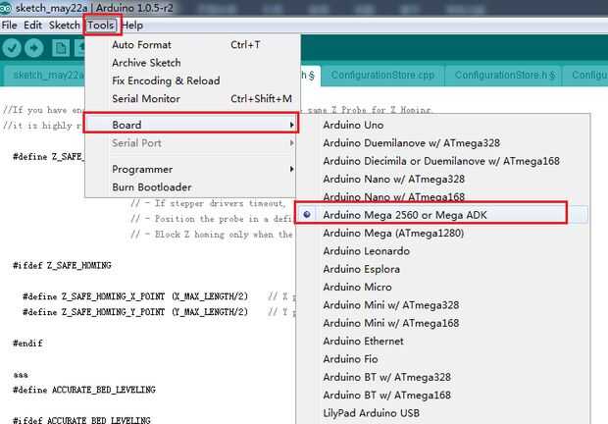The height and width of the screenshot is (424, 608).
Task: Click the Tools menu
Action: [x=101, y=26]
